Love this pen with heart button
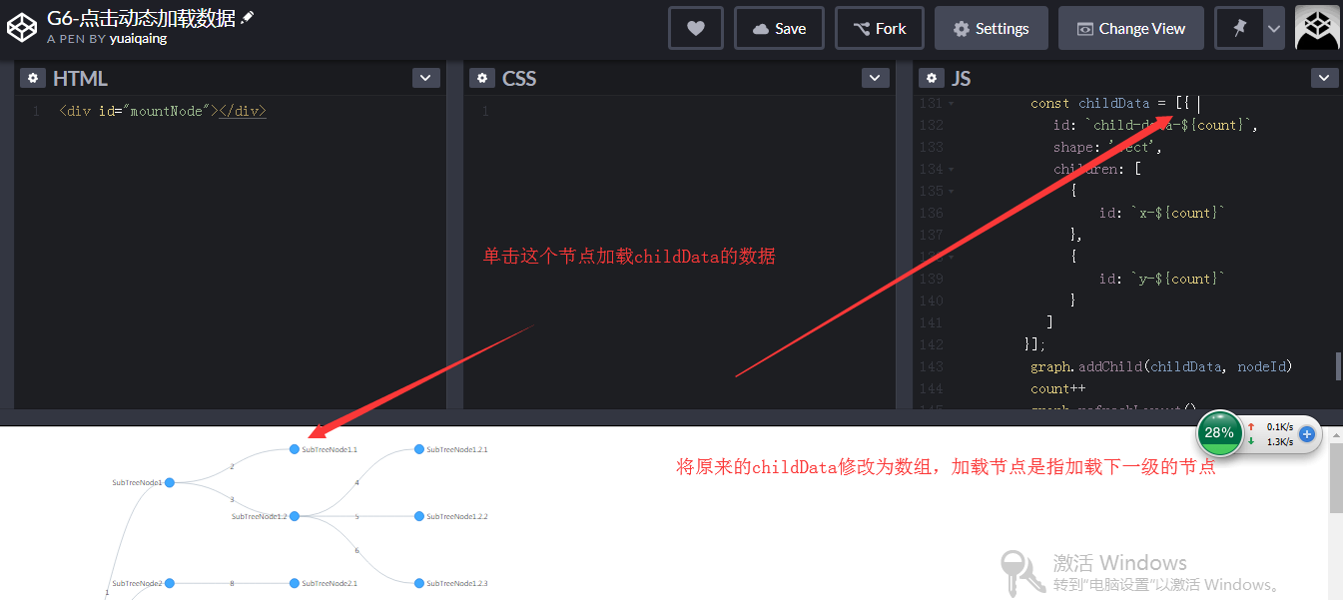Viewport: 1343px width, 600px height. [x=696, y=28]
